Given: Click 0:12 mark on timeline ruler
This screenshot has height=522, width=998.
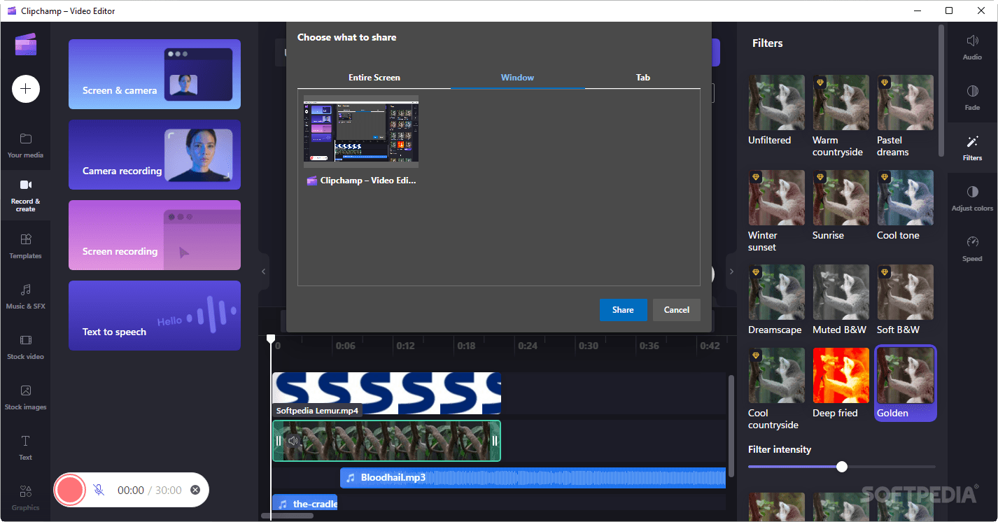Looking at the screenshot, I should (x=405, y=346).
